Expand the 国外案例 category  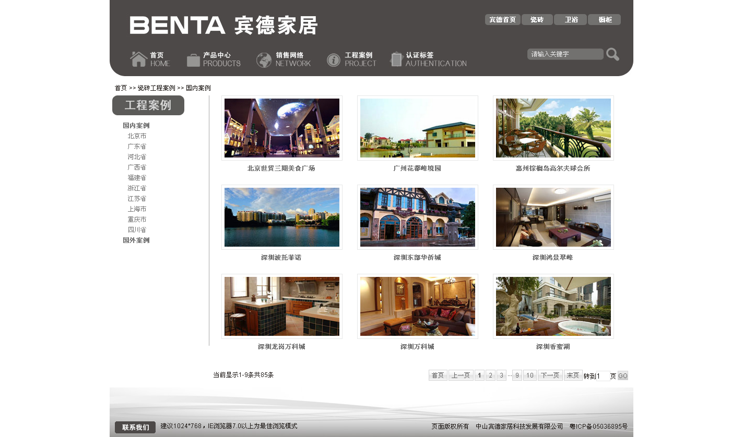pos(136,240)
